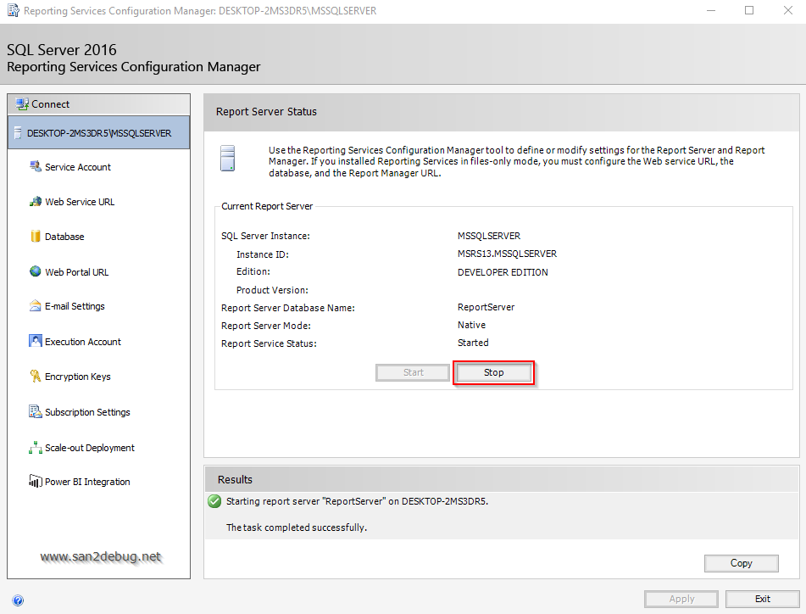Select the DESKTOP-2MS3DR5\MSSQLSERVER server node
The height and width of the screenshot is (614, 806).
[x=98, y=133]
